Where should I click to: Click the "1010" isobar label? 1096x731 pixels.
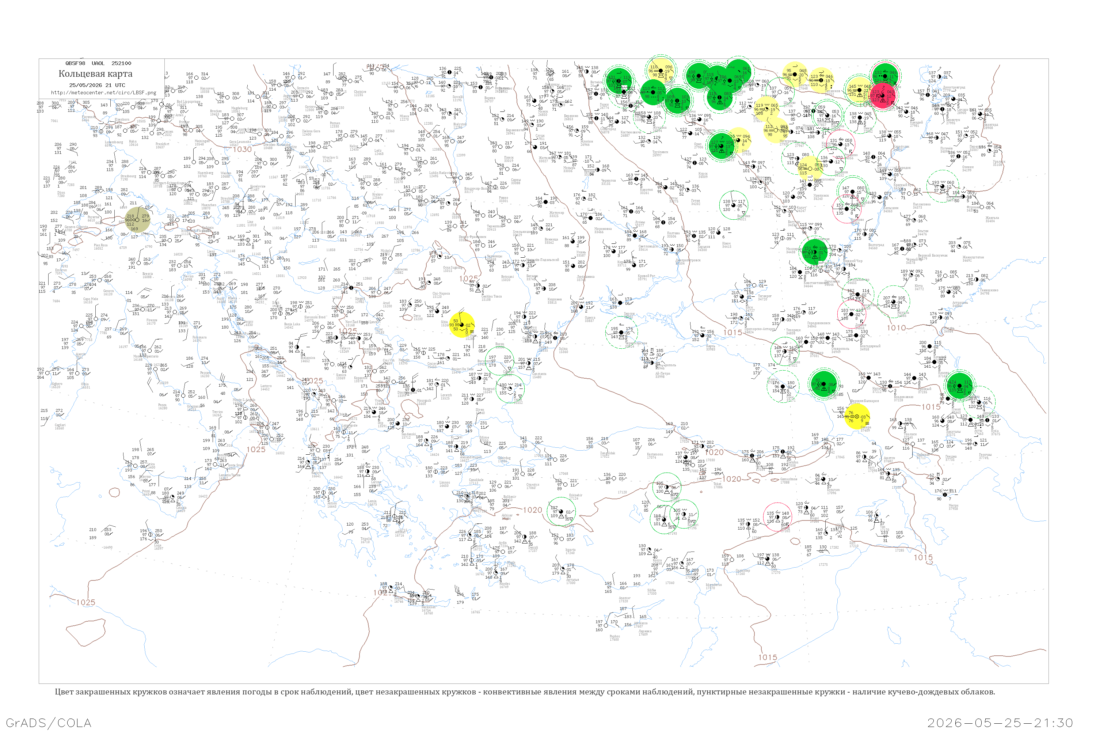tap(896, 328)
